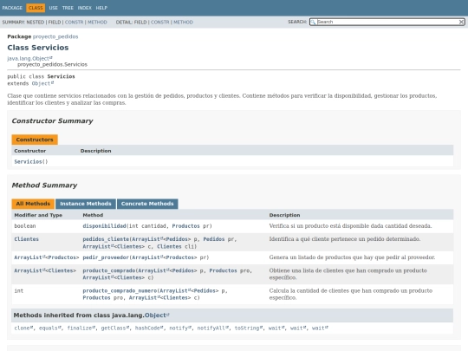This screenshot has width=468, height=351.
Task: Open the inherited toString method link
Action: click(x=249, y=328)
